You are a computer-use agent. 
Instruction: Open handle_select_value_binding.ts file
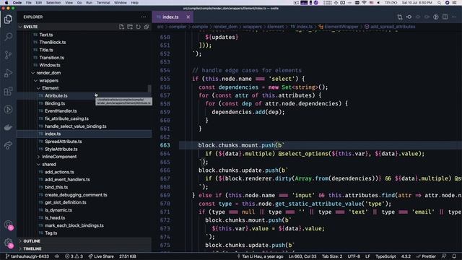[75, 126]
